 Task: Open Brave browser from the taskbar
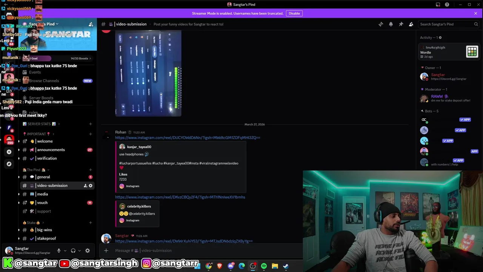pyautogui.click(x=220, y=266)
